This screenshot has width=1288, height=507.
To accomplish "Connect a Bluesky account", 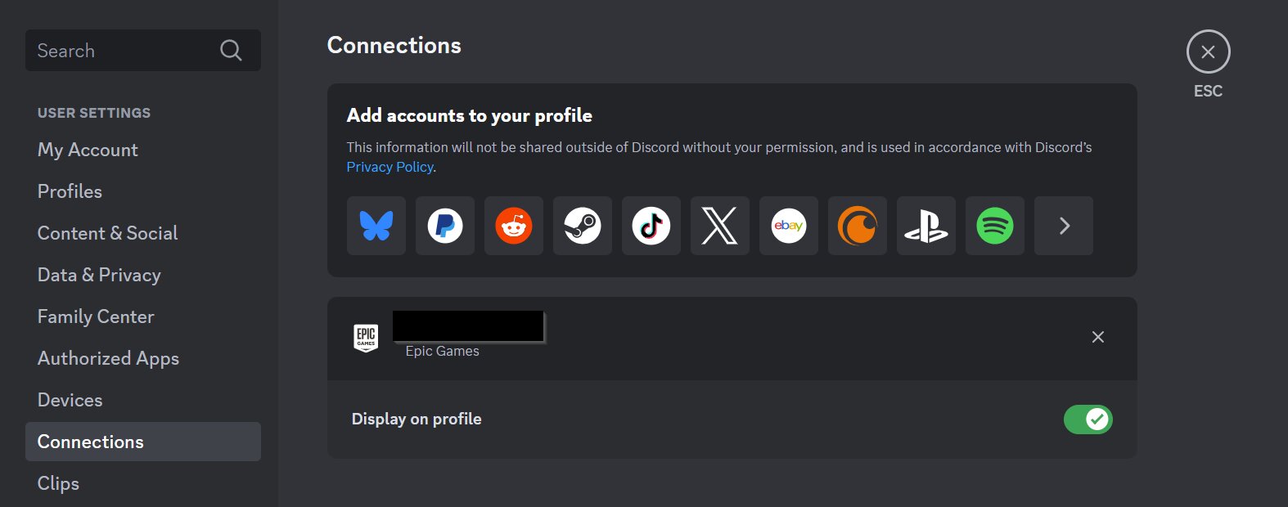I will pyautogui.click(x=376, y=226).
